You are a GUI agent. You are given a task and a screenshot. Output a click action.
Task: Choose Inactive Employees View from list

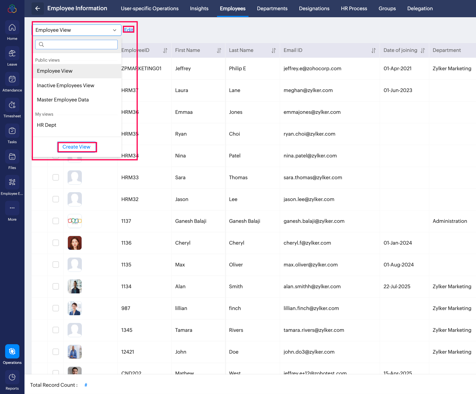coord(65,86)
